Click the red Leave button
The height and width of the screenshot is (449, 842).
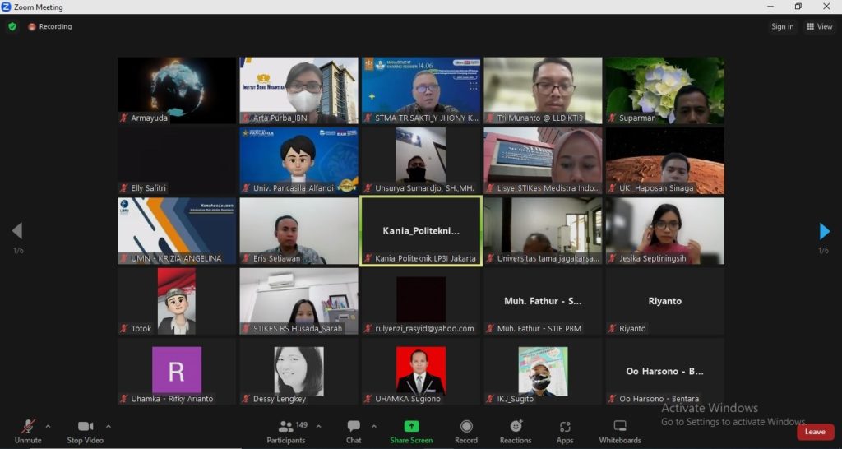point(815,432)
